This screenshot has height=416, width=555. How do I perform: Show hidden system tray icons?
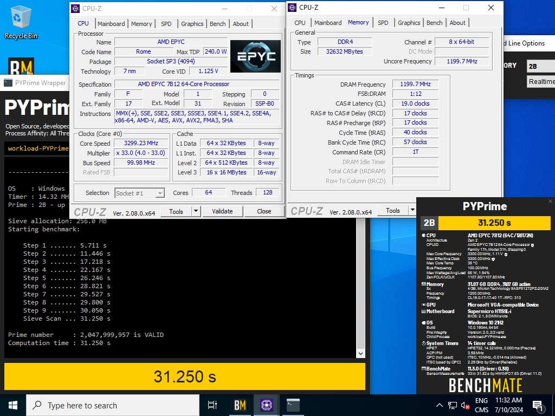[439, 405]
